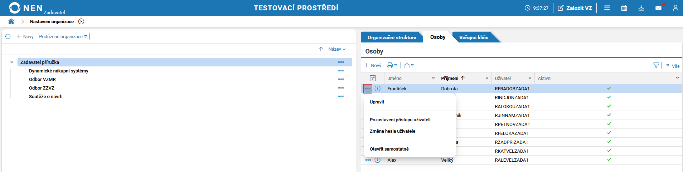This screenshot has width=683, height=172.
Task: Open Jméno column filter dropdown
Action: pyautogui.click(x=433, y=78)
